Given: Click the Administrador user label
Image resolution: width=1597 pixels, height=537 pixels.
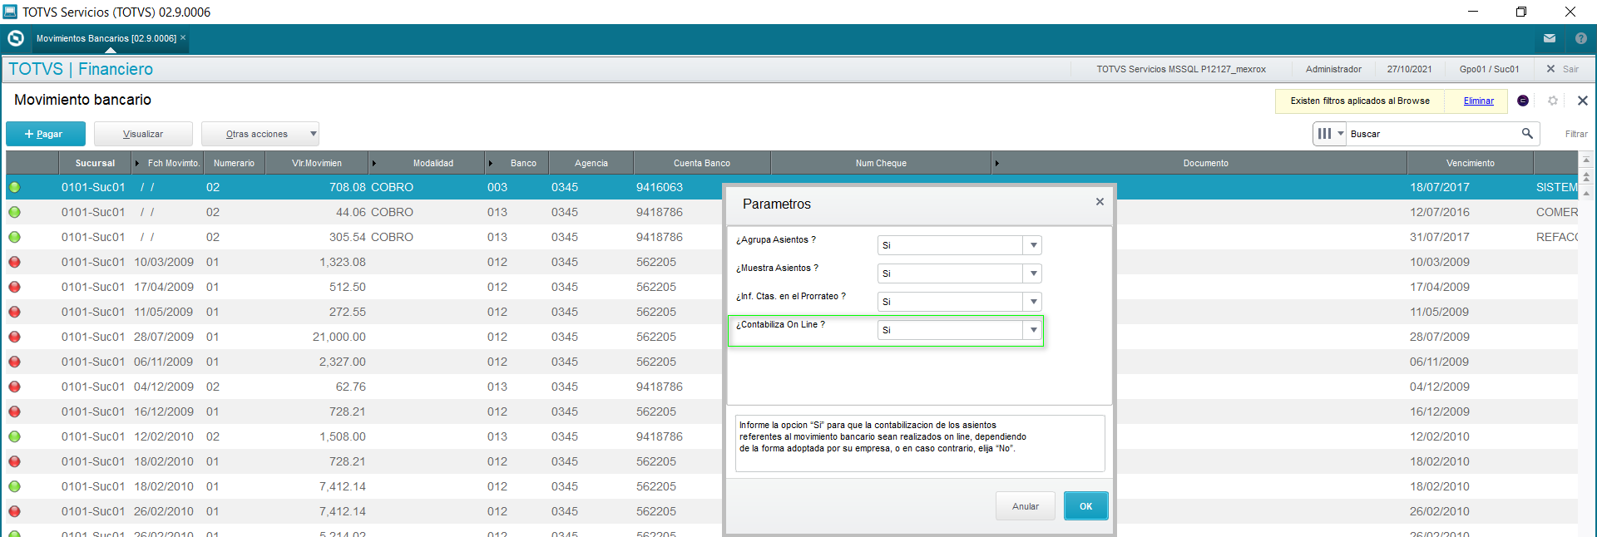Looking at the screenshot, I should tap(1333, 69).
